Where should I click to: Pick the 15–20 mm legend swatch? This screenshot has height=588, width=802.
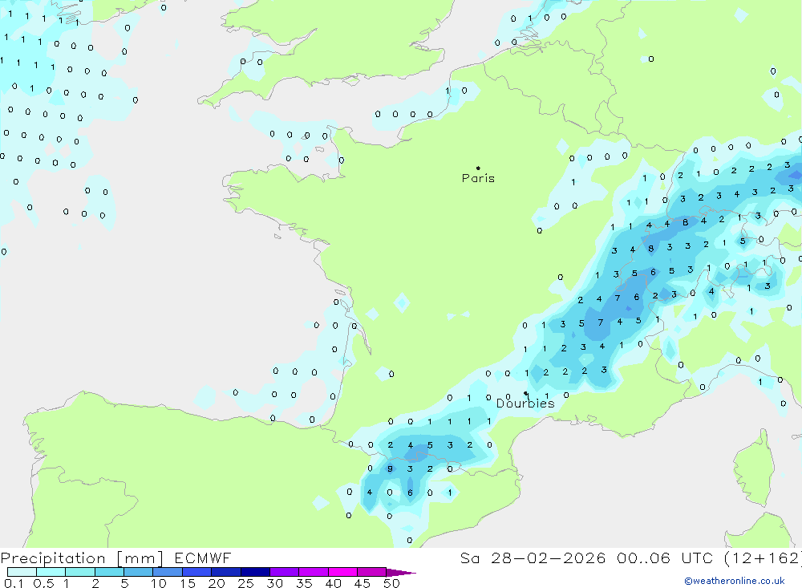click(197, 572)
